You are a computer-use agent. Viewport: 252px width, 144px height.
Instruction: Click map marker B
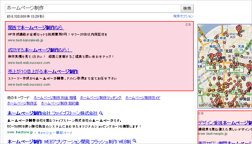pyautogui.click(x=249, y=86)
